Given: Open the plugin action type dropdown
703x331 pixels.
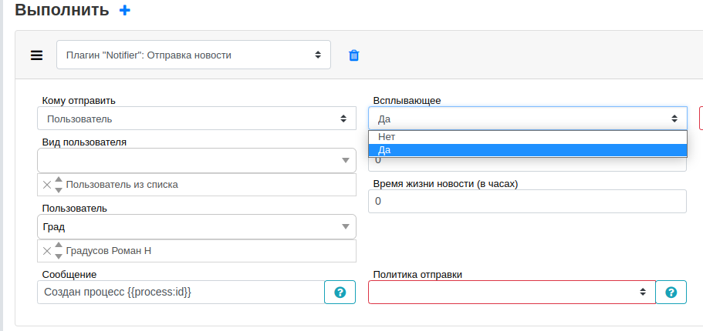Looking at the screenshot, I should (x=194, y=55).
